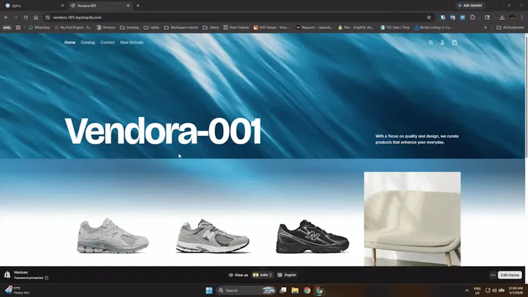Click the Windows taskbar Search box
The height and width of the screenshot is (297, 528).
246,290
